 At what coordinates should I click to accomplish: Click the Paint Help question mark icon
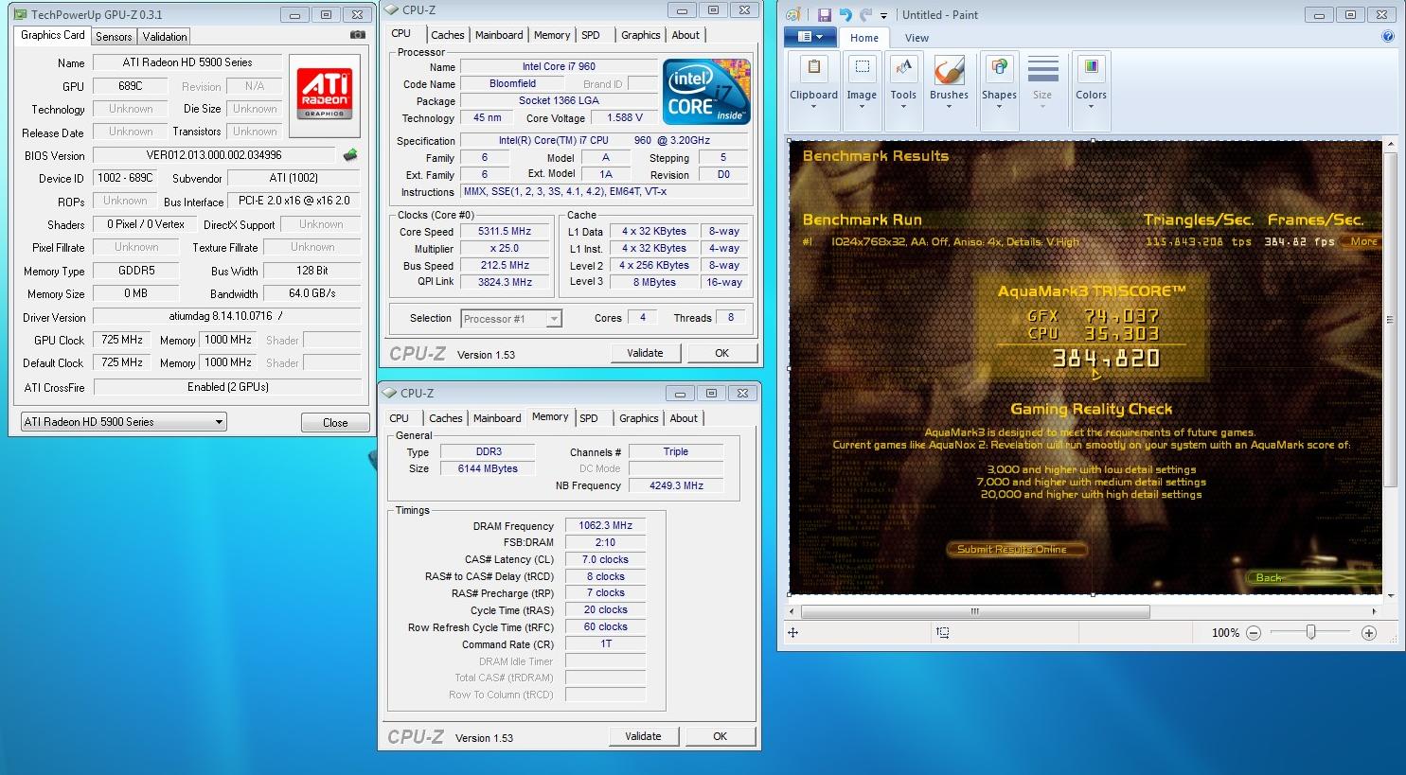(1388, 37)
